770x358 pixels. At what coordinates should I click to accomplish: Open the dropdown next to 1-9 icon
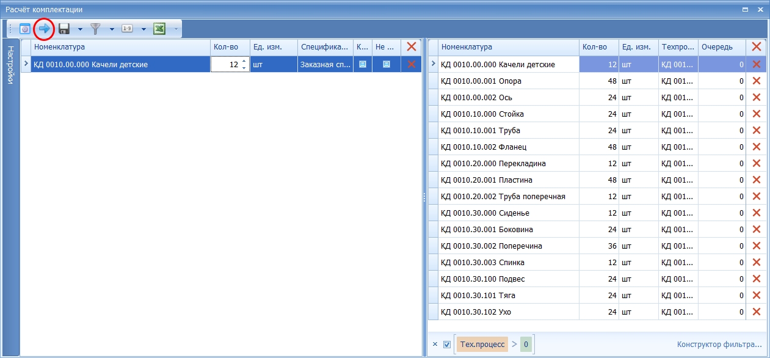point(143,29)
